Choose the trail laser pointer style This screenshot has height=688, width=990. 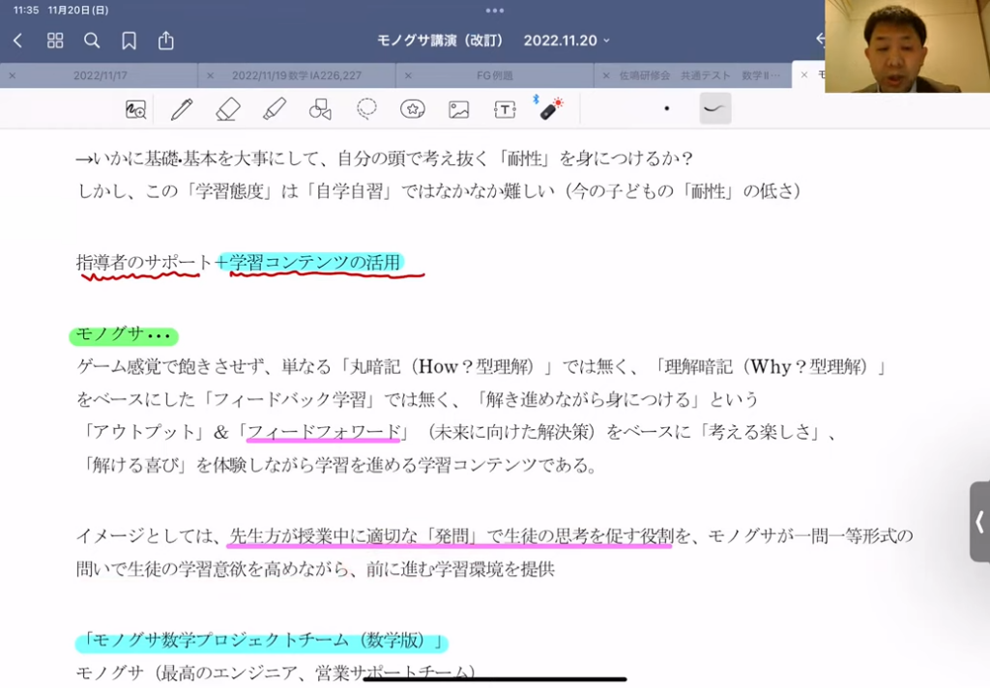tap(714, 108)
